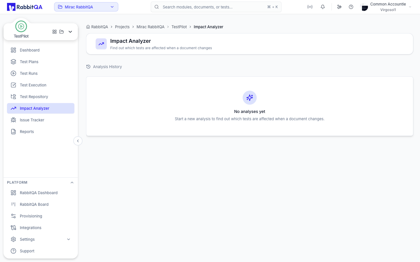Click Settings in the platform menu
Screen dimensions: 420x262
(41, 239)
